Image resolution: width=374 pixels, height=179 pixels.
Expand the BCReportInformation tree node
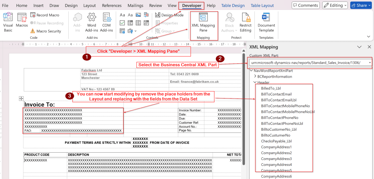pyautogui.click(x=255, y=77)
